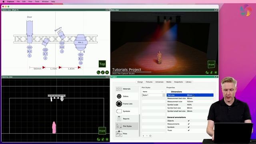
Task: Open the View menu
Action: click(30, 2)
